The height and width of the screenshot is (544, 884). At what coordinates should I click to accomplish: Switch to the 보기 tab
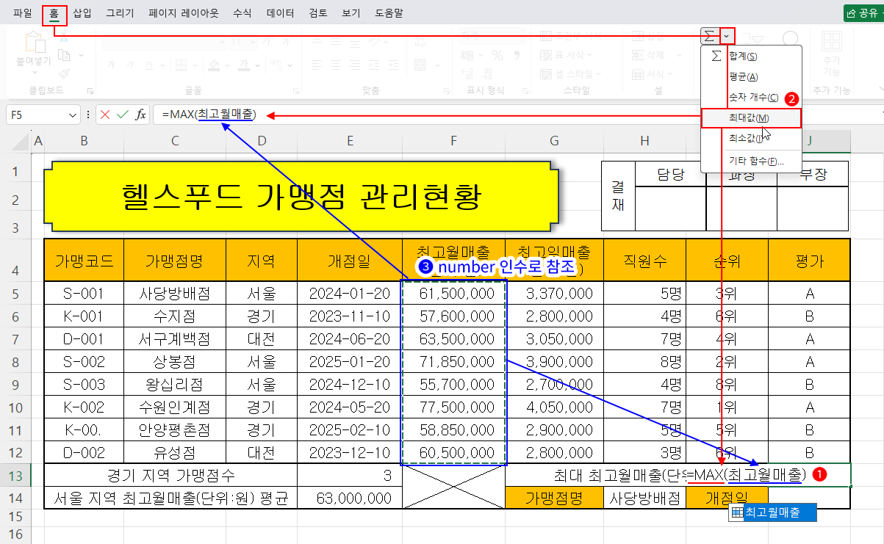click(x=351, y=13)
